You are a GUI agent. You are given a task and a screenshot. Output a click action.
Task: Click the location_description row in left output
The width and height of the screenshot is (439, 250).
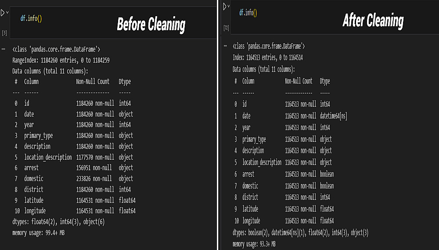tap(47, 157)
